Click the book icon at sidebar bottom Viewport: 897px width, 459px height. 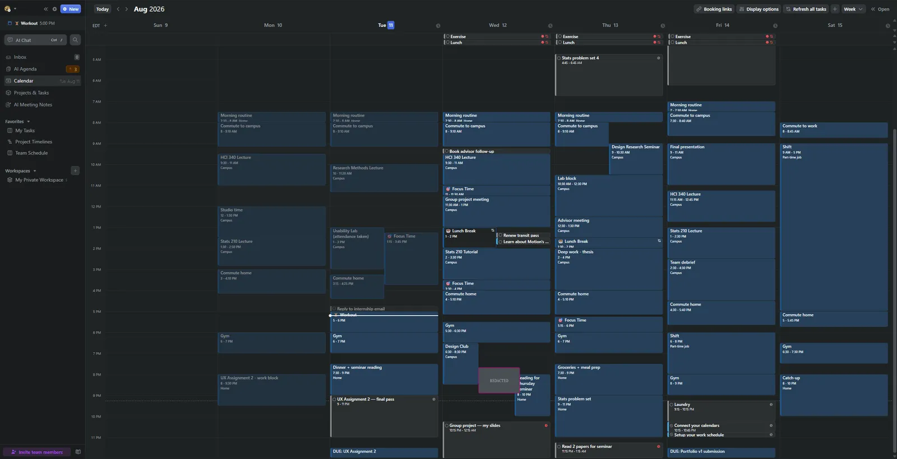click(78, 452)
